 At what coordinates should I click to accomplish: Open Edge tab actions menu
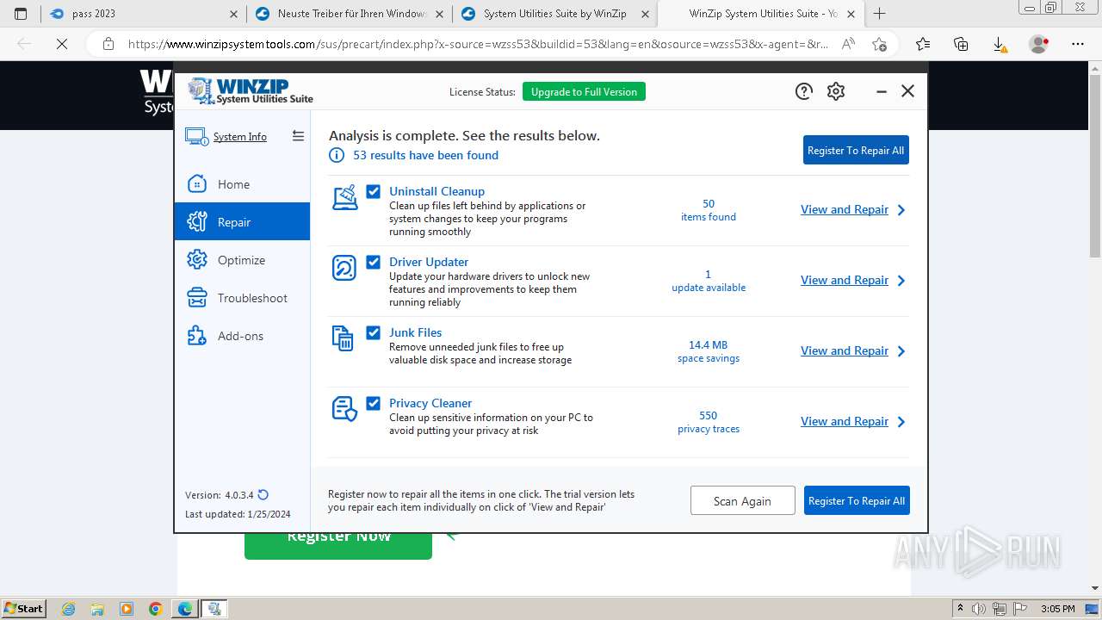[x=21, y=14]
